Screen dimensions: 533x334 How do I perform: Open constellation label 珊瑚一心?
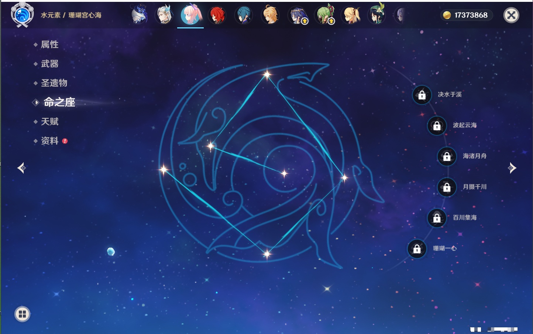point(445,248)
